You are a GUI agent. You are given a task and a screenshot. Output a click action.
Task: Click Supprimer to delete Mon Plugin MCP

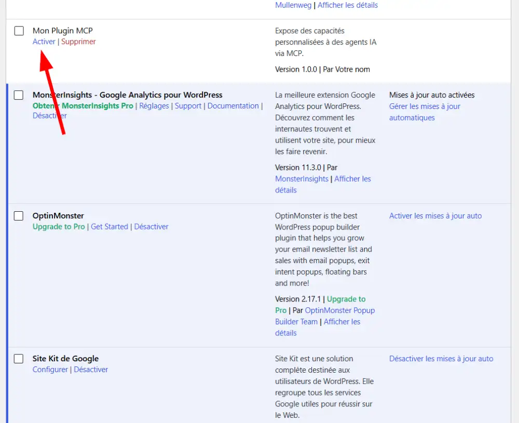point(78,42)
